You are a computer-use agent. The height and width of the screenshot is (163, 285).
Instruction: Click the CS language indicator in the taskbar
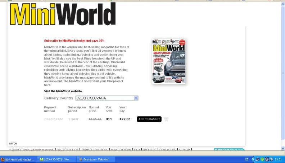246,159
